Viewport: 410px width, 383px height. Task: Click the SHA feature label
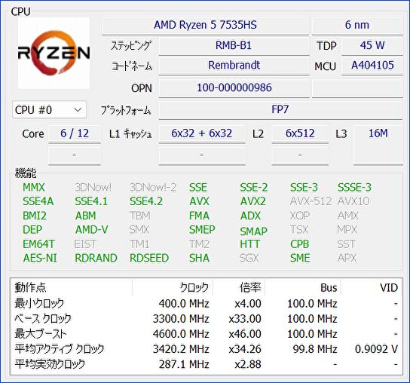tap(199, 258)
